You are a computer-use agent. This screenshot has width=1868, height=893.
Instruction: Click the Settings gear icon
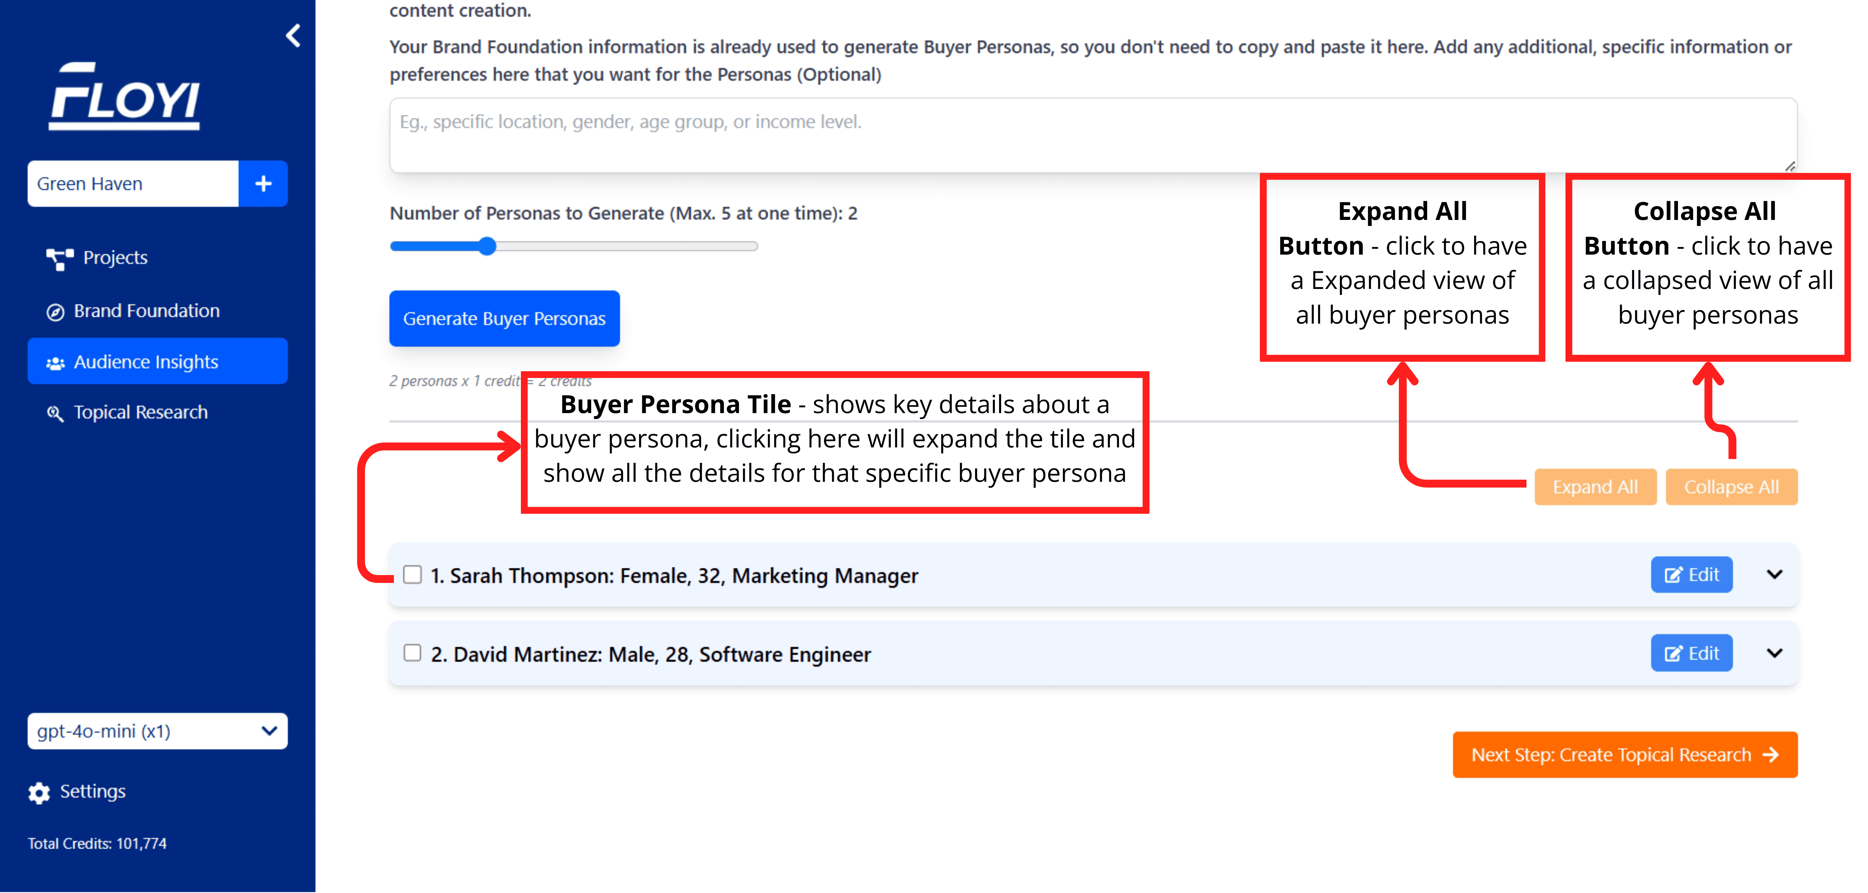click(39, 793)
